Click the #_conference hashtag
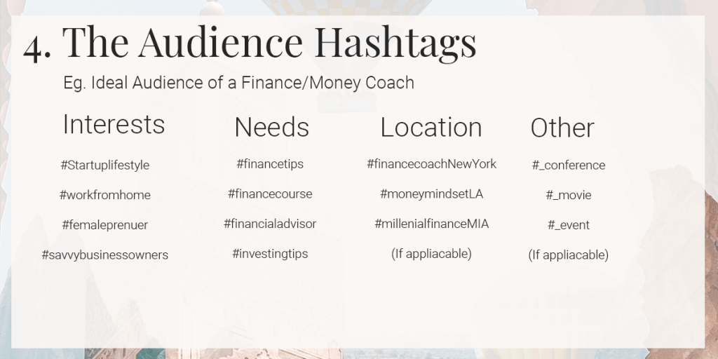718x359 pixels. tap(568, 165)
